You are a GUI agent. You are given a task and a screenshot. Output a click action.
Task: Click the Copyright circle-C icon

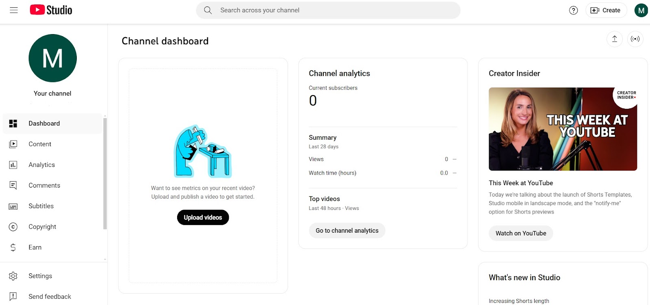point(13,227)
